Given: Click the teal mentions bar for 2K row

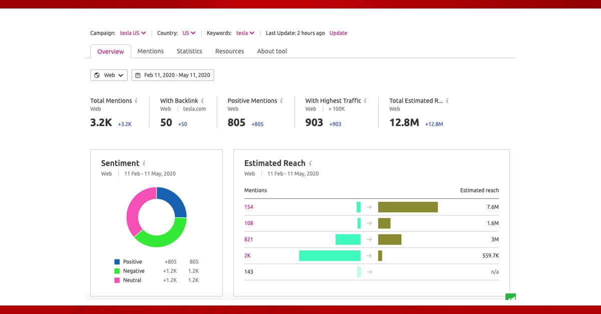Looking at the screenshot, I should (x=330, y=255).
